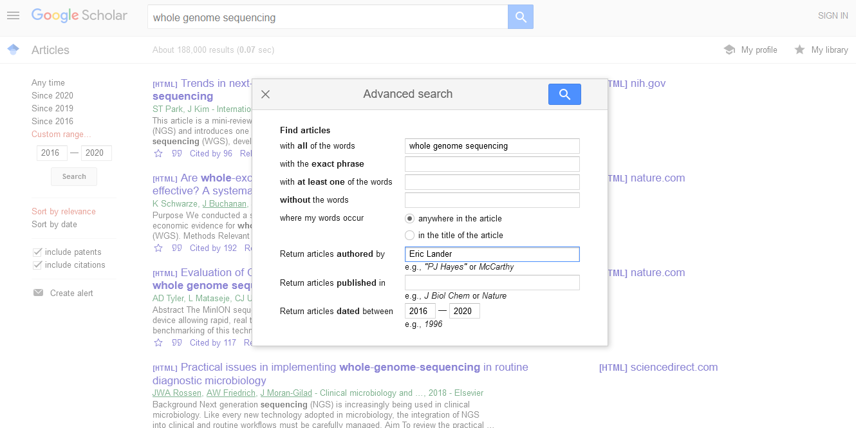The height and width of the screenshot is (428, 856).
Task: Open author JWA Rossen profile
Action: 178,393
